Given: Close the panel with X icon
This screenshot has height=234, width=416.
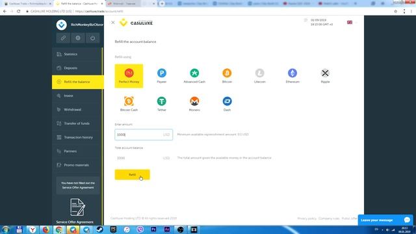Looking at the screenshot, I should point(112,23).
